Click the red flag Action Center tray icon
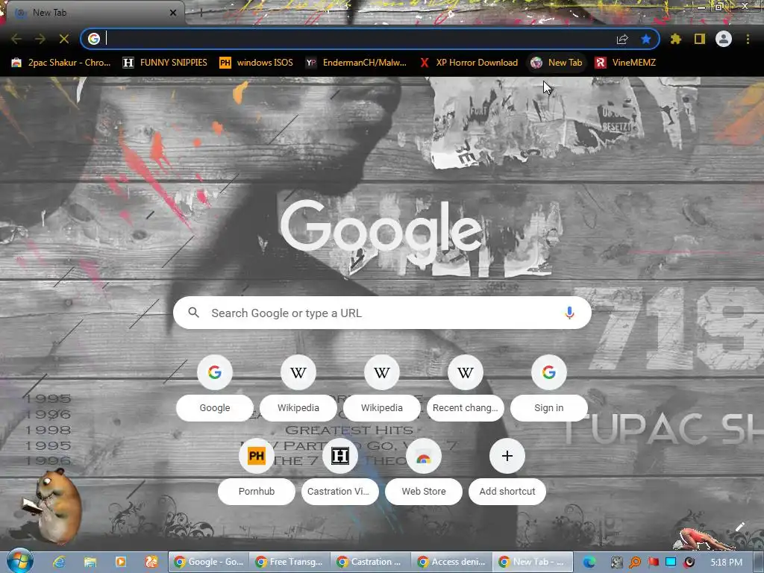Screen dimensions: 764x573 (x=653, y=563)
